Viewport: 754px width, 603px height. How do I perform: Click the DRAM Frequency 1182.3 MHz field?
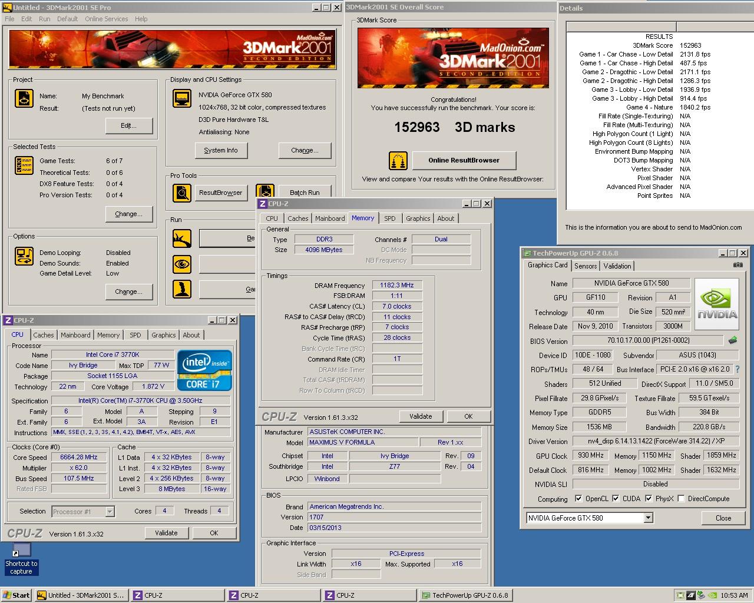(x=397, y=285)
